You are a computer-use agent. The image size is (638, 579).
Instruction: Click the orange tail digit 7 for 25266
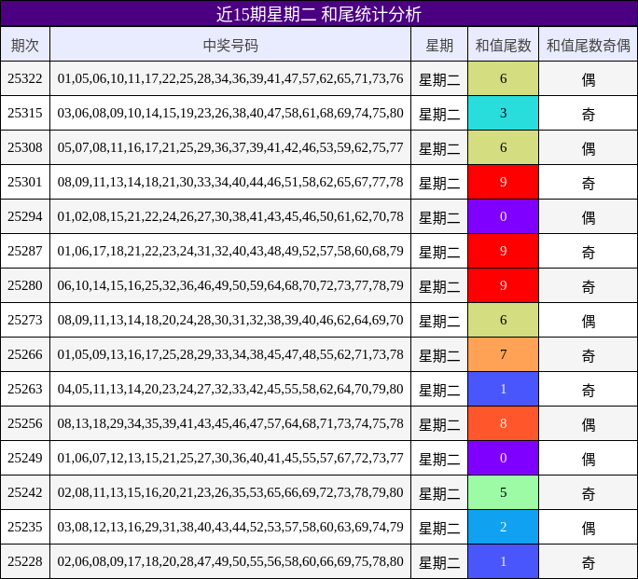point(504,354)
